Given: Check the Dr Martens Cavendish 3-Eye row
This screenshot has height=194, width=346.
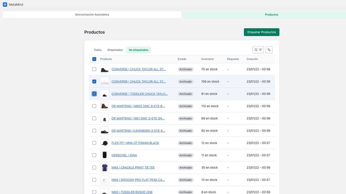Looking at the screenshot, I should [94, 131].
